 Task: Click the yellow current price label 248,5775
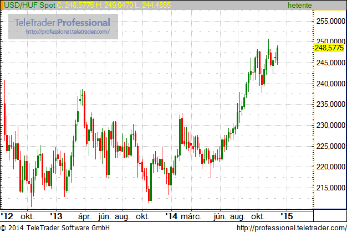pyautogui.click(x=329, y=48)
